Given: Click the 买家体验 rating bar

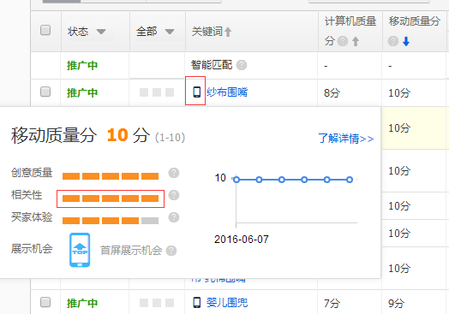Looking at the screenshot, I should tap(111, 221).
